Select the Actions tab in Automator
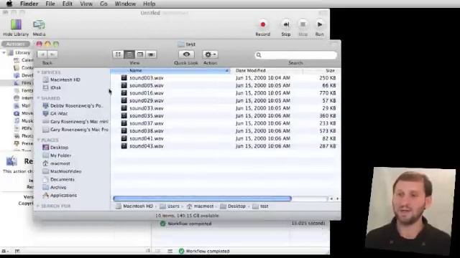 point(16,44)
